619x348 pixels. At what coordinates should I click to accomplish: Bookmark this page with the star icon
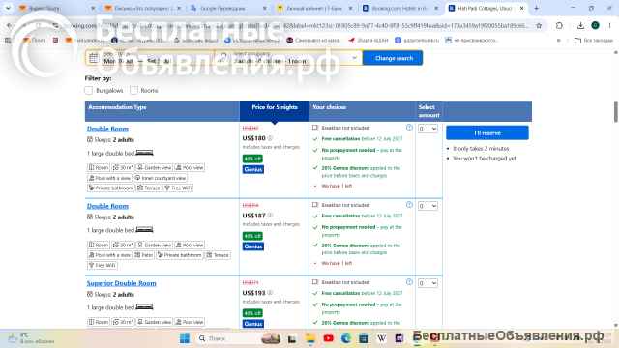tap(539, 26)
